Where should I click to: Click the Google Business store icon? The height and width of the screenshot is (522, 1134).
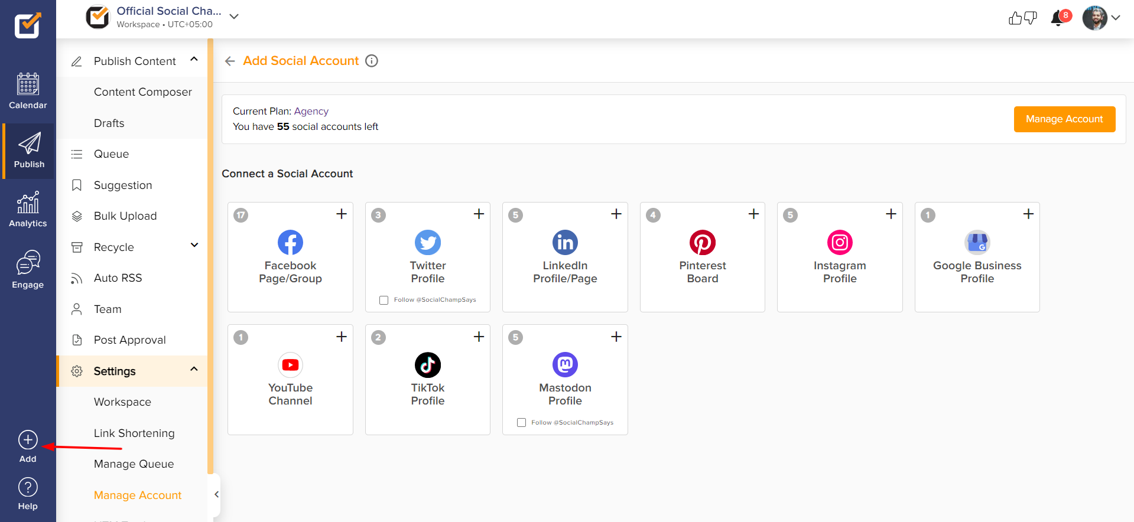977,242
